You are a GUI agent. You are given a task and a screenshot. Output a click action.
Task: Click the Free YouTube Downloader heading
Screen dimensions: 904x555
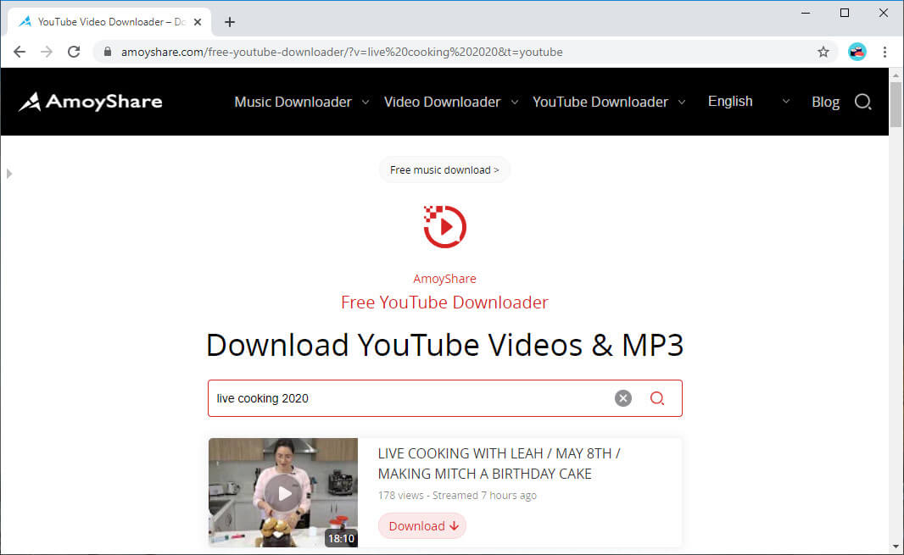point(444,302)
